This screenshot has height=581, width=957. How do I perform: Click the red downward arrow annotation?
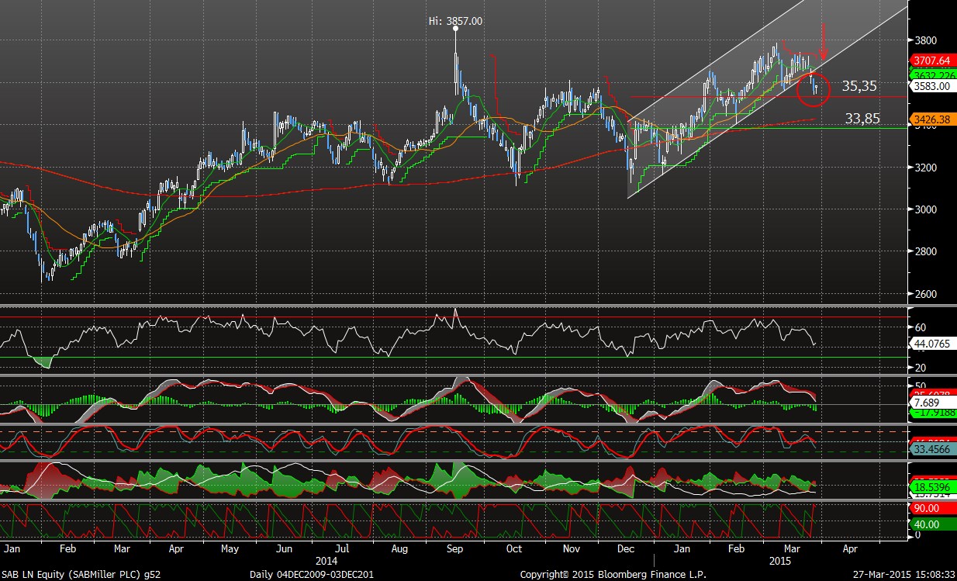click(824, 36)
